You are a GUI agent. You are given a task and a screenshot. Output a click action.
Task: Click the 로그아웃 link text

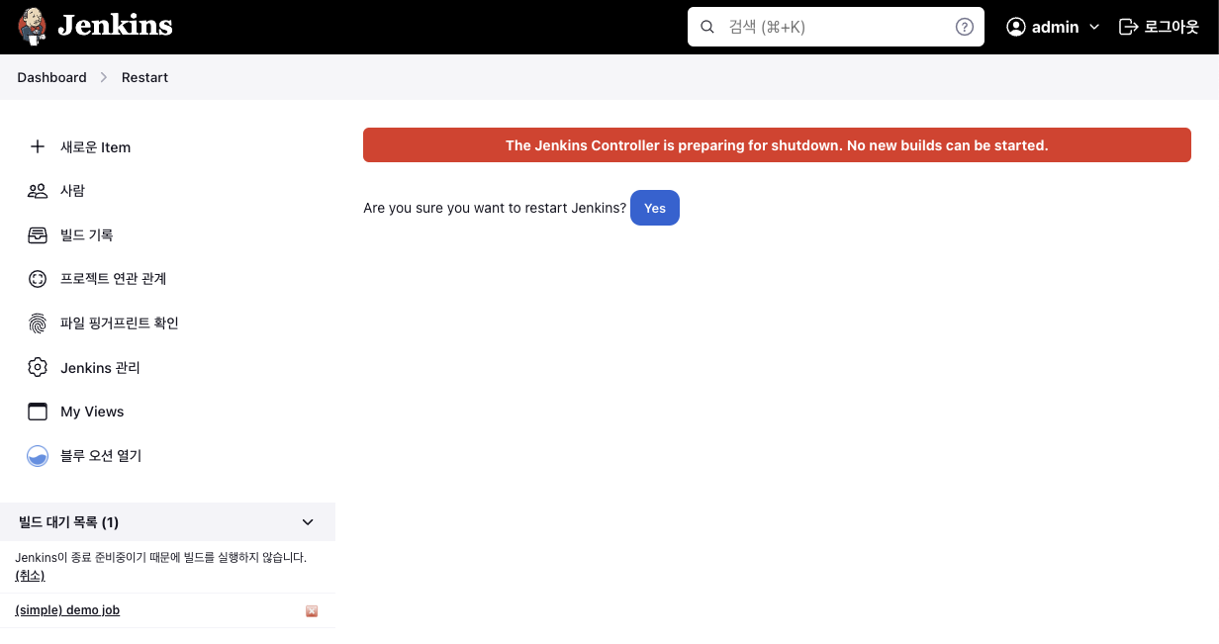1172,27
